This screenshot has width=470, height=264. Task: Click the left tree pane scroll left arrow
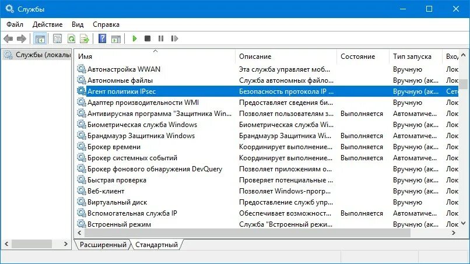coord(6,244)
